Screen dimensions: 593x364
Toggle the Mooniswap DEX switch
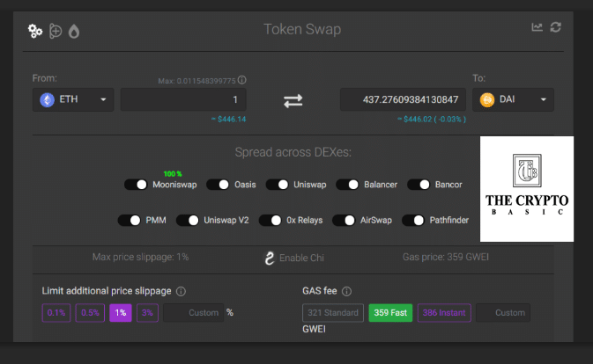(x=136, y=185)
